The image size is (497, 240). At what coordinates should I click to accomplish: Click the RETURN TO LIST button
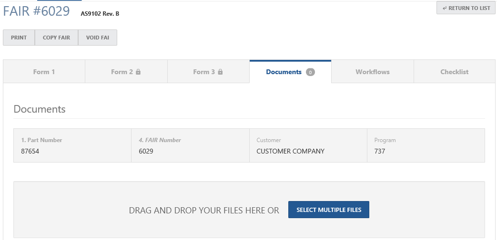466,8
